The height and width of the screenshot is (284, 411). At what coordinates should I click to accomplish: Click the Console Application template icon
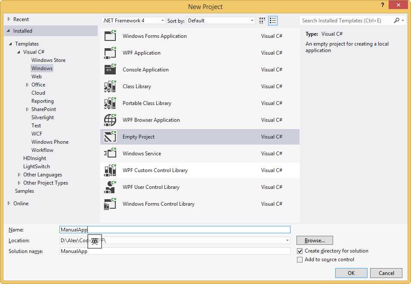(x=110, y=69)
